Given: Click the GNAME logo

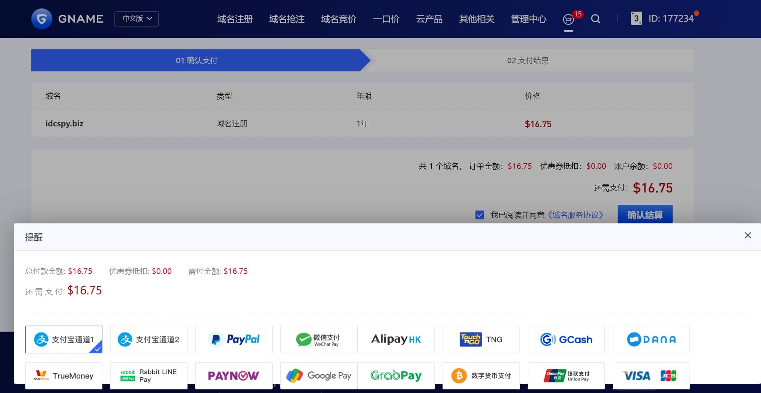Looking at the screenshot, I should click(x=68, y=18).
